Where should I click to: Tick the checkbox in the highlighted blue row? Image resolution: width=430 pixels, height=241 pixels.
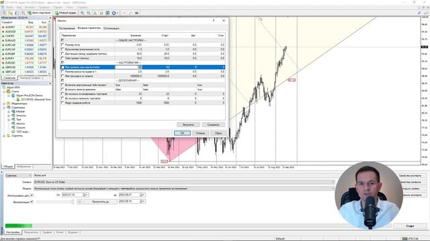pyautogui.click(x=62, y=67)
